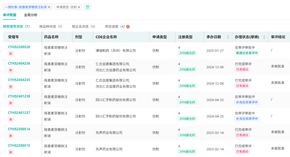Select the 审评数据 tab
Screen dimensions: 290x157
point(10,15)
